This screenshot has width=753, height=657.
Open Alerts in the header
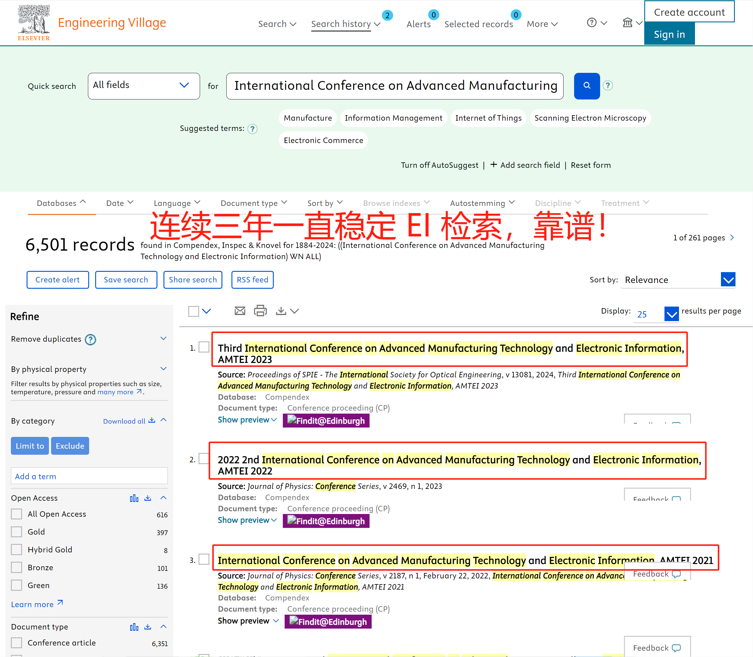pyautogui.click(x=419, y=24)
